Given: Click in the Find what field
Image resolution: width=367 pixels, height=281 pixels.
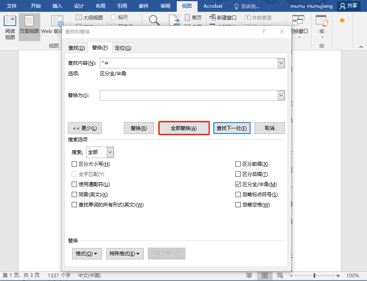Looking at the screenshot, I should pos(189,63).
